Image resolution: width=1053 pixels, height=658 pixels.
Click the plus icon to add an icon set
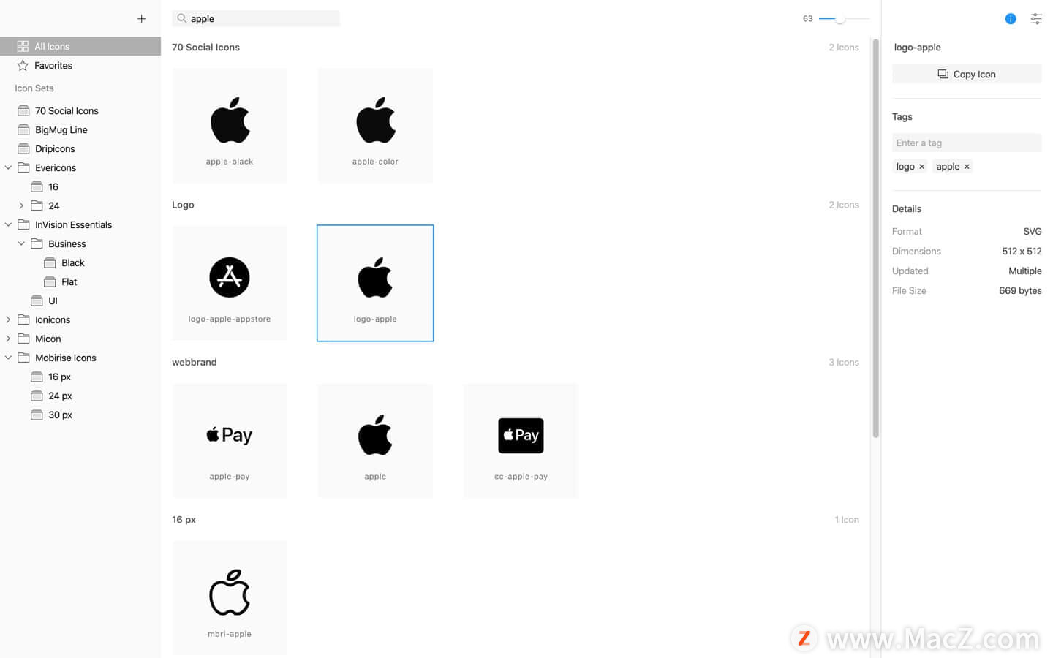[x=141, y=19]
